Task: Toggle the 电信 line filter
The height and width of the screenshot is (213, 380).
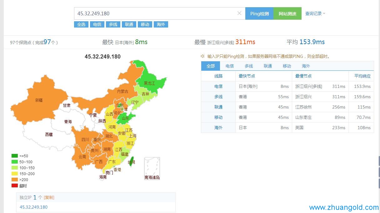Action: (97, 24)
